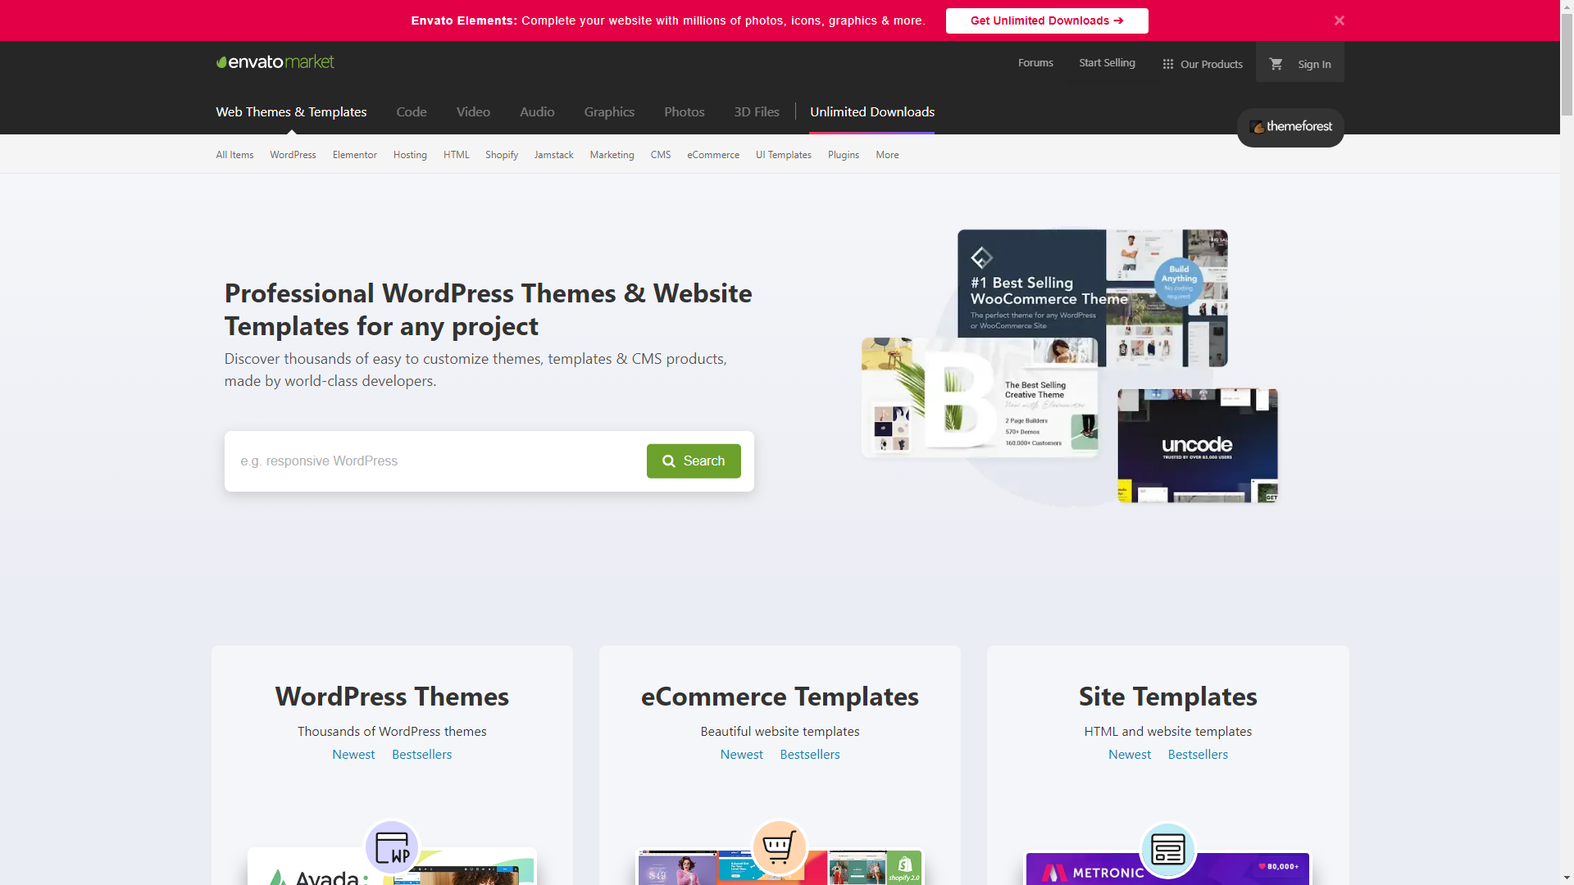Click the Our Products grid icon
Viewport: 1574px width, 885px height.
pyautogui.click(x=1167, y=63)
